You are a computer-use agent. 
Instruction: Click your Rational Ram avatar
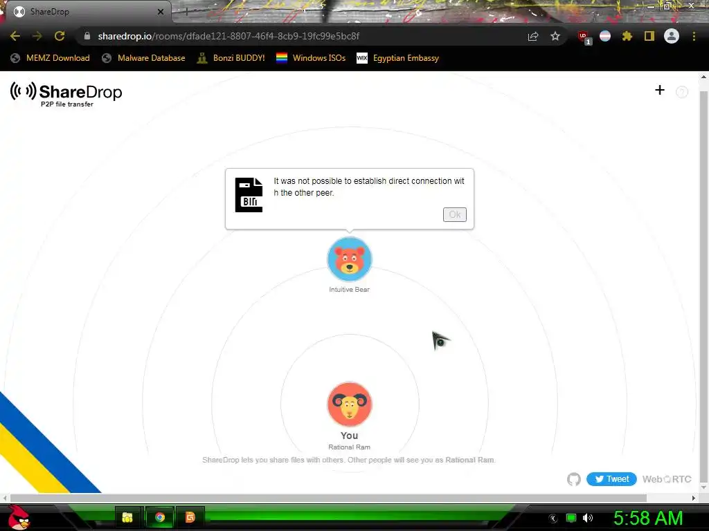(349, 404)
